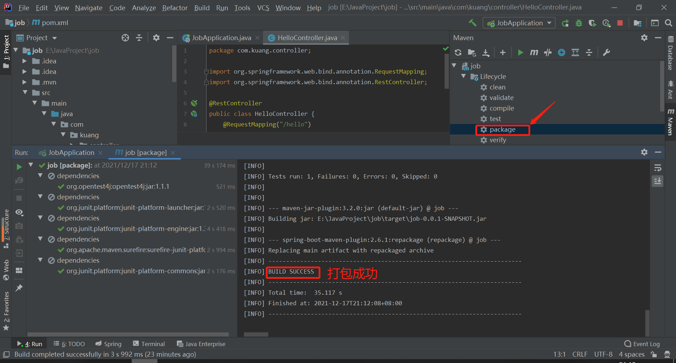Open Maven settings wrench icon

pyautogui.click(x=606, y=52)
